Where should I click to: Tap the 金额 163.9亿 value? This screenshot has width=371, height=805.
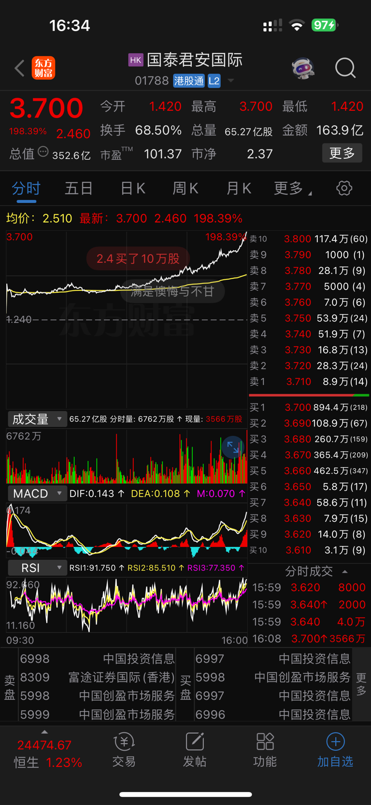click(340, 130)
